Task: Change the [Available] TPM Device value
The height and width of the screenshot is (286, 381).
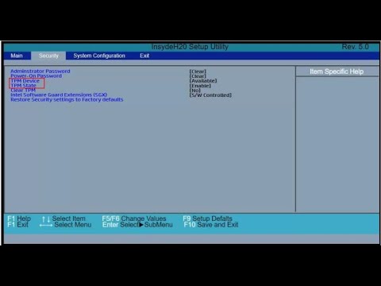Action: [203, 81]
